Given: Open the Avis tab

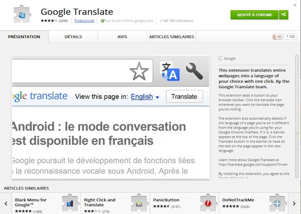Looking at the screenshot, I should click(x=122, y=37).
